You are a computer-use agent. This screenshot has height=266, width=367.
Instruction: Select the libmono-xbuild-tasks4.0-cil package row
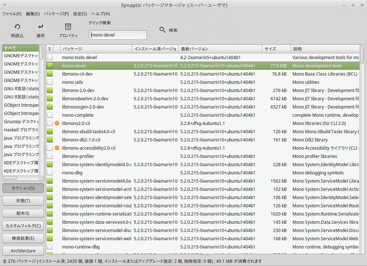coord(203,132)
